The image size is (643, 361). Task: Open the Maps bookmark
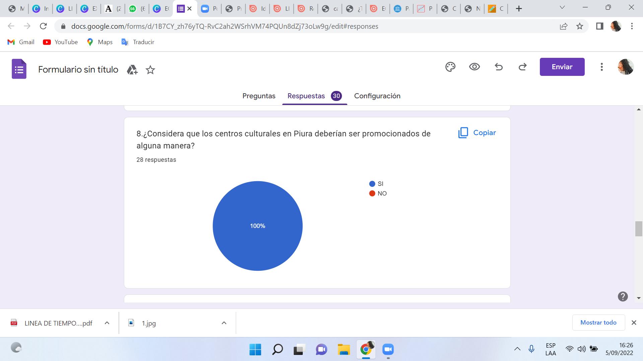(100, 42)
